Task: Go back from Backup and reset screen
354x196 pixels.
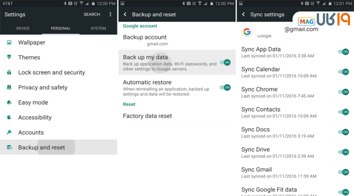Action: [x=125, y=15]
